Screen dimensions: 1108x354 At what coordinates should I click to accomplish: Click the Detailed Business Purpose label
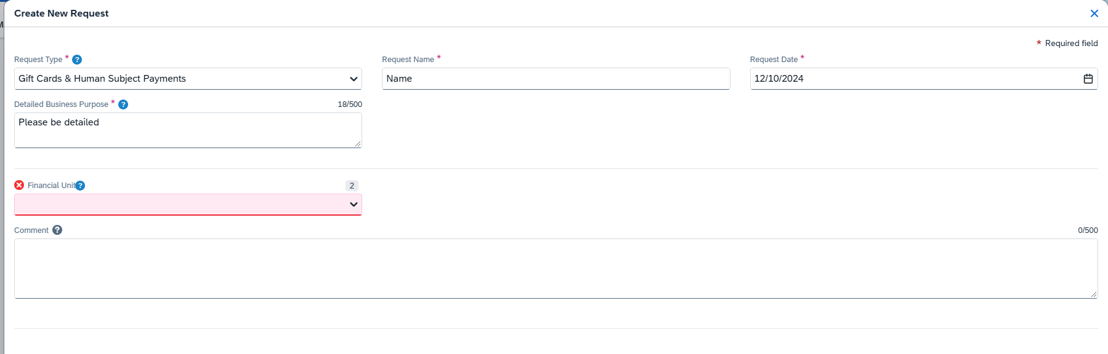click(x=61, y=104)
